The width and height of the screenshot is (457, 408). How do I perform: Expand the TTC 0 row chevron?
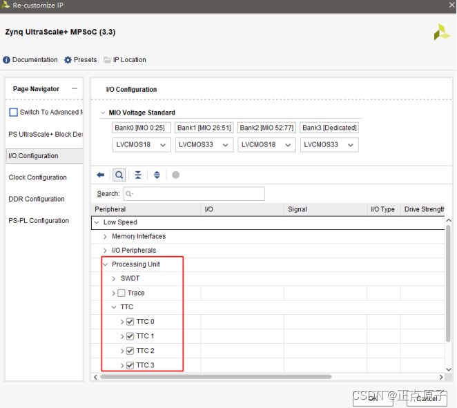coord(122,322)
